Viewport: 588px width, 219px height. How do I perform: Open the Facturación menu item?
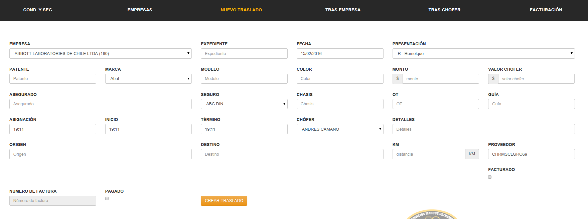[546, 10]
